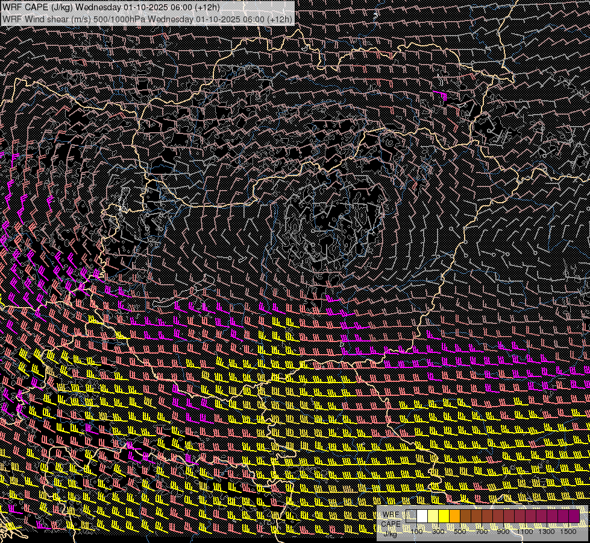Click the 700 legend value label
Viewport: 590px width, 543px height.
click(482, 532)
